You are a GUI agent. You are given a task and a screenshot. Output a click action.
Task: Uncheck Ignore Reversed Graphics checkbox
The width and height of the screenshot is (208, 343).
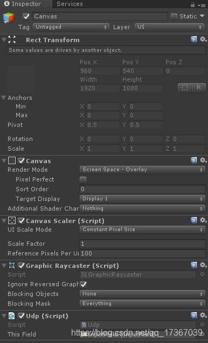coord(83,284)
